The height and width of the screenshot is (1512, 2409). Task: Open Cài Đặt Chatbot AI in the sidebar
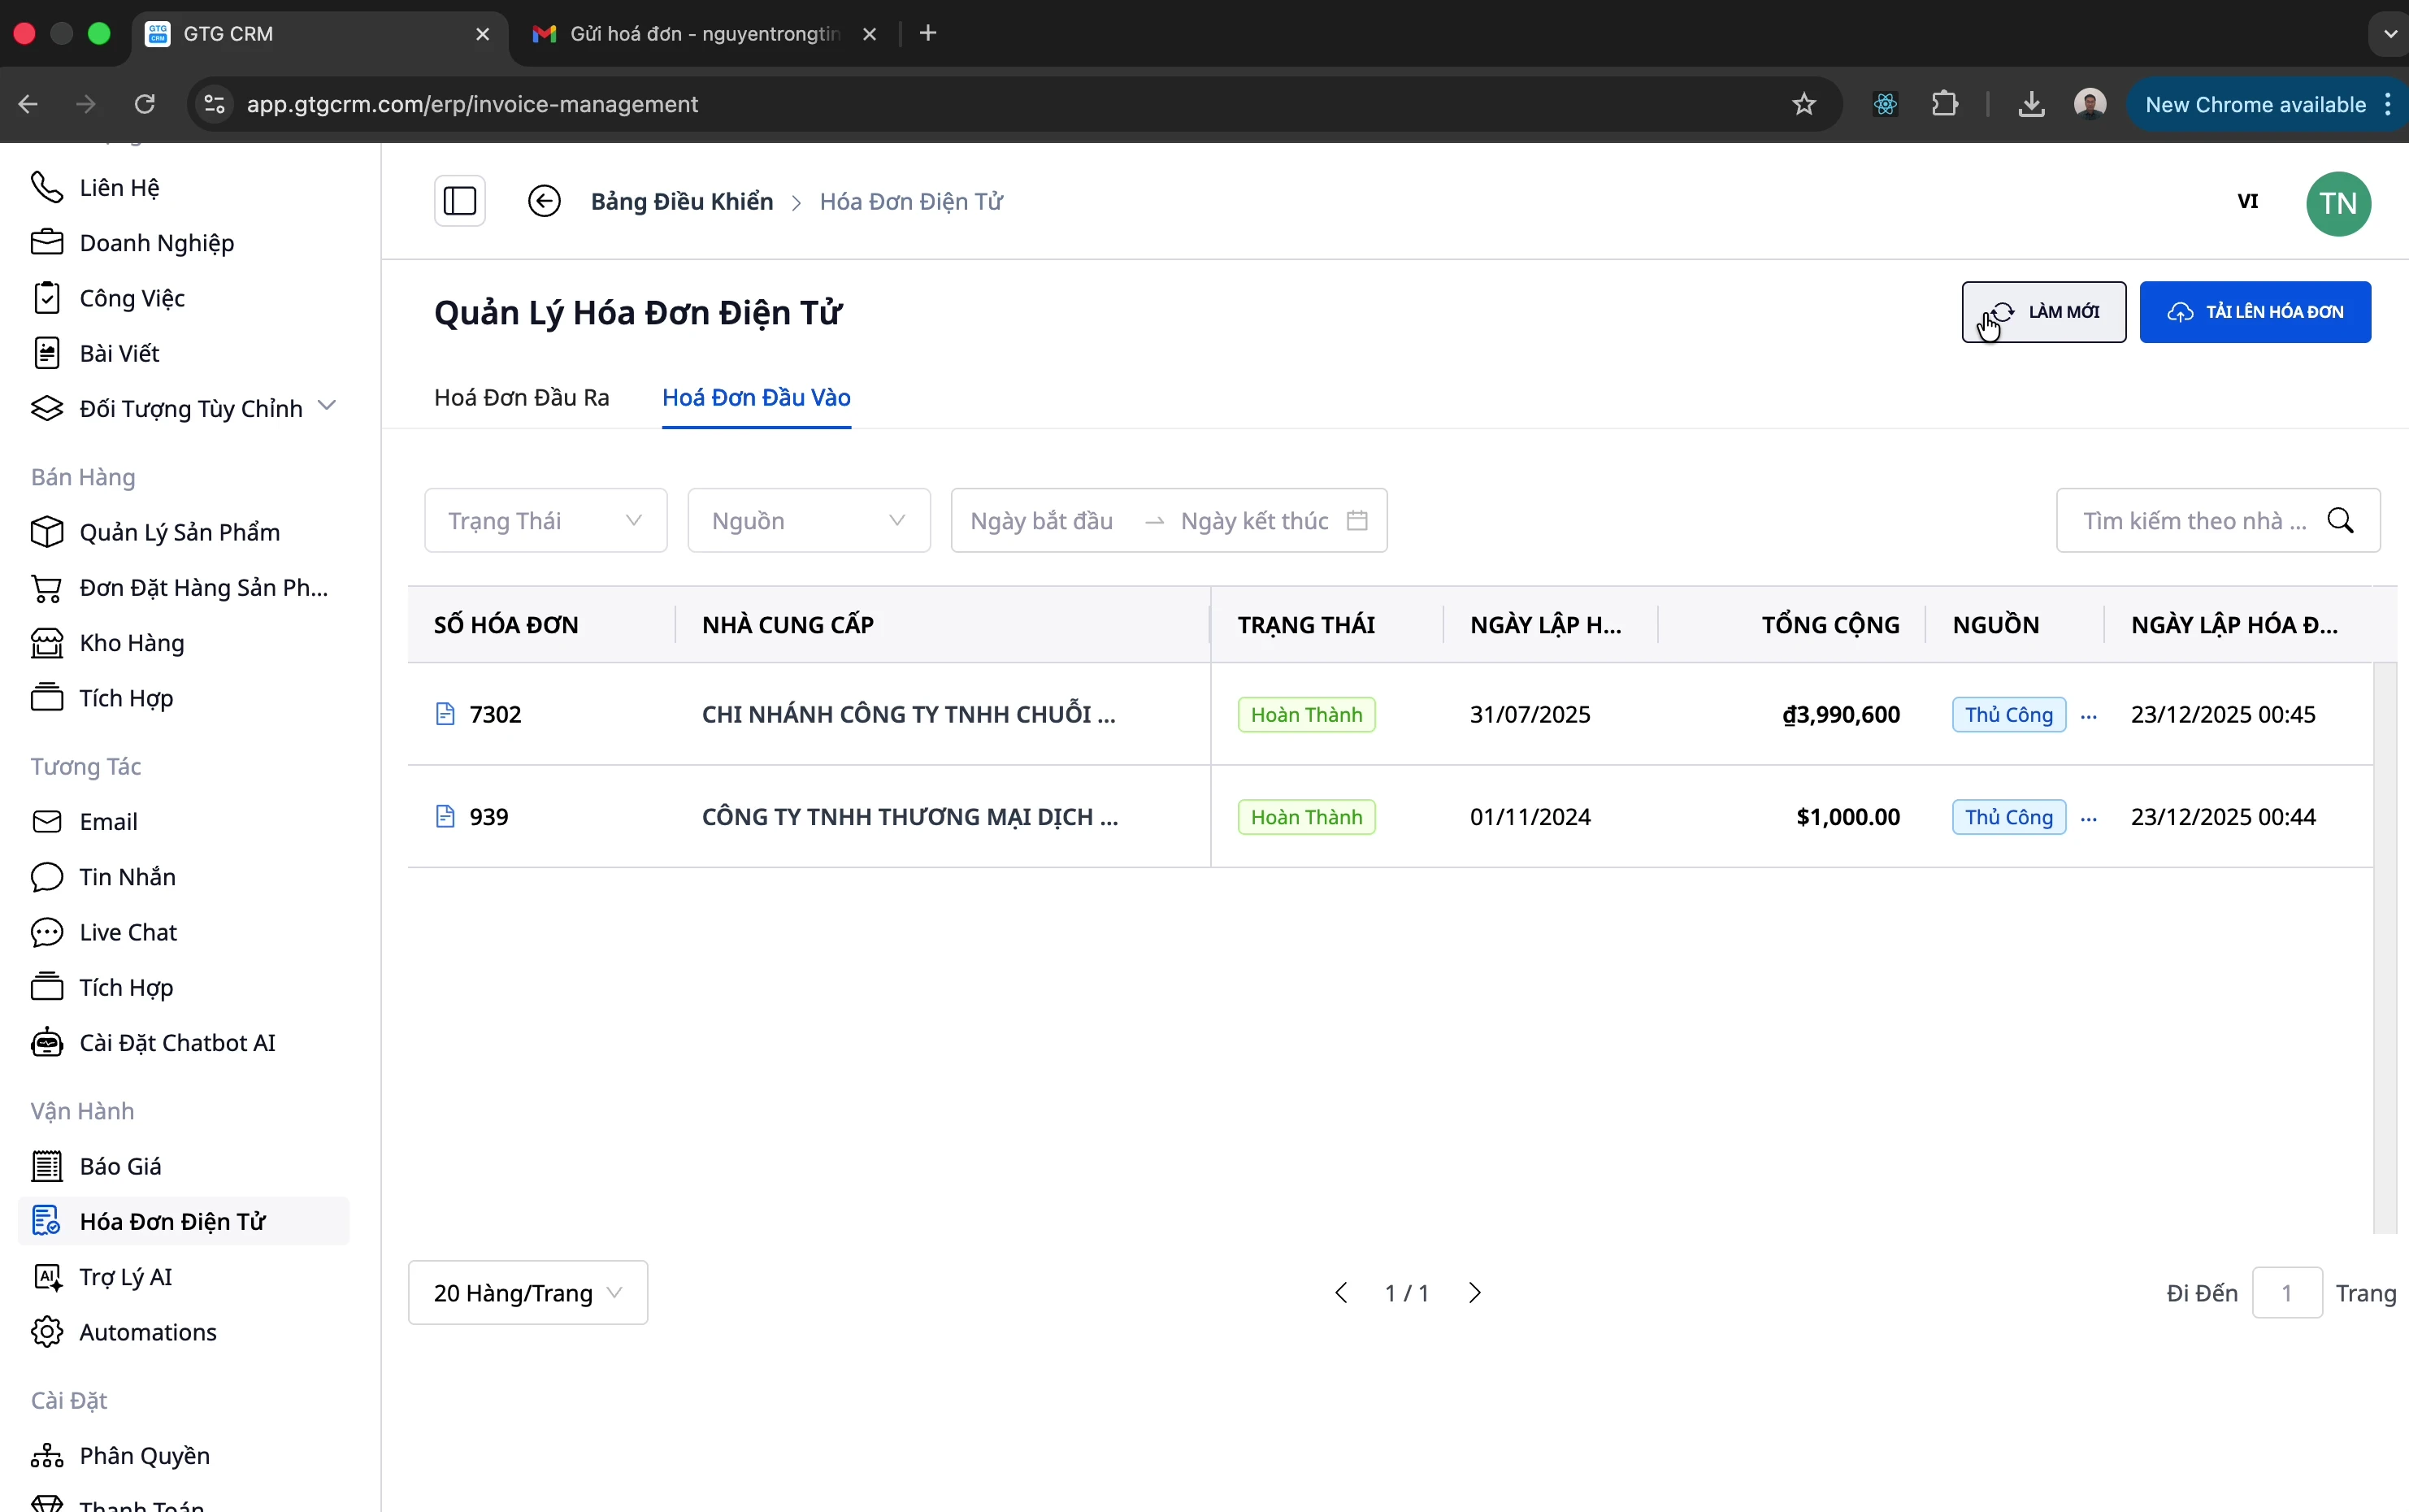tap(177, 1042)
